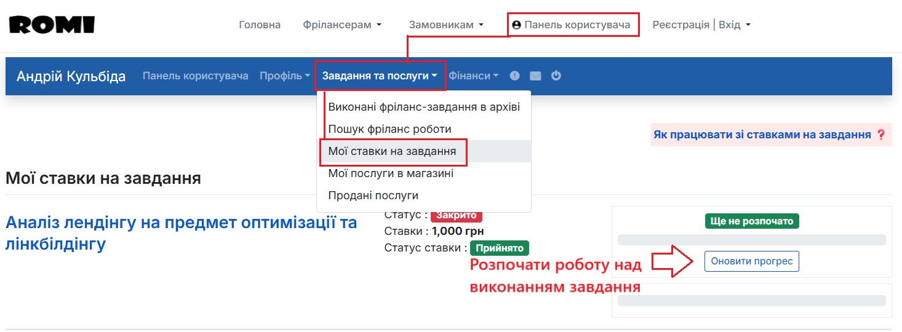Select Пошук фріланс роботи
This screenshot has width=902, height=332.
(x=424, y=129)
